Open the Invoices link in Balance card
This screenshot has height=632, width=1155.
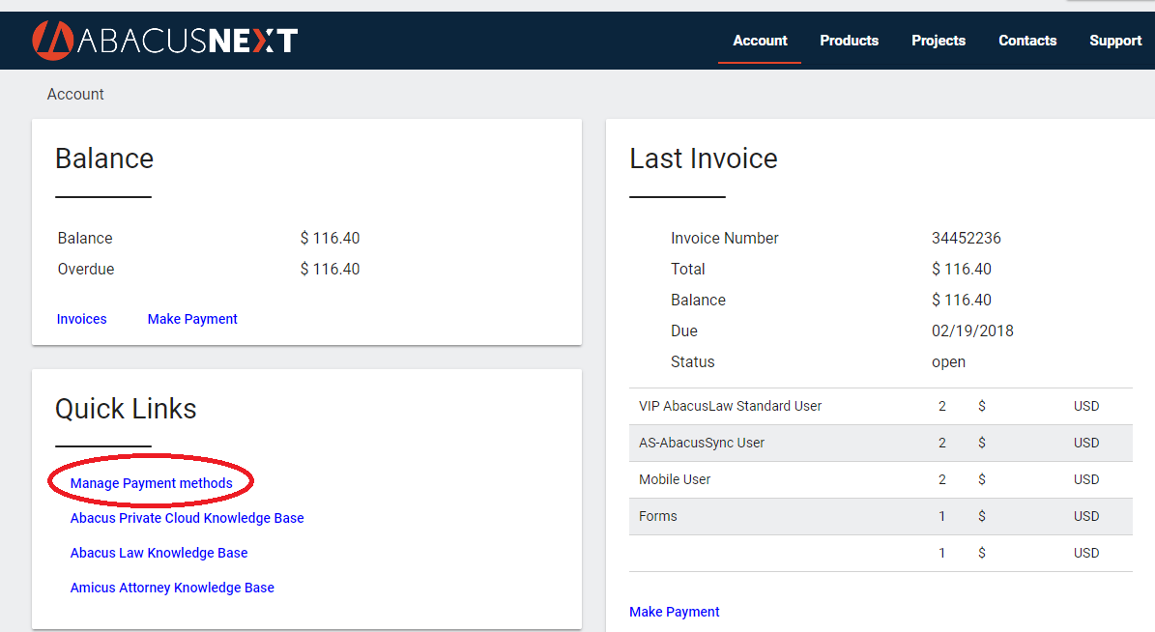[82, 319]
